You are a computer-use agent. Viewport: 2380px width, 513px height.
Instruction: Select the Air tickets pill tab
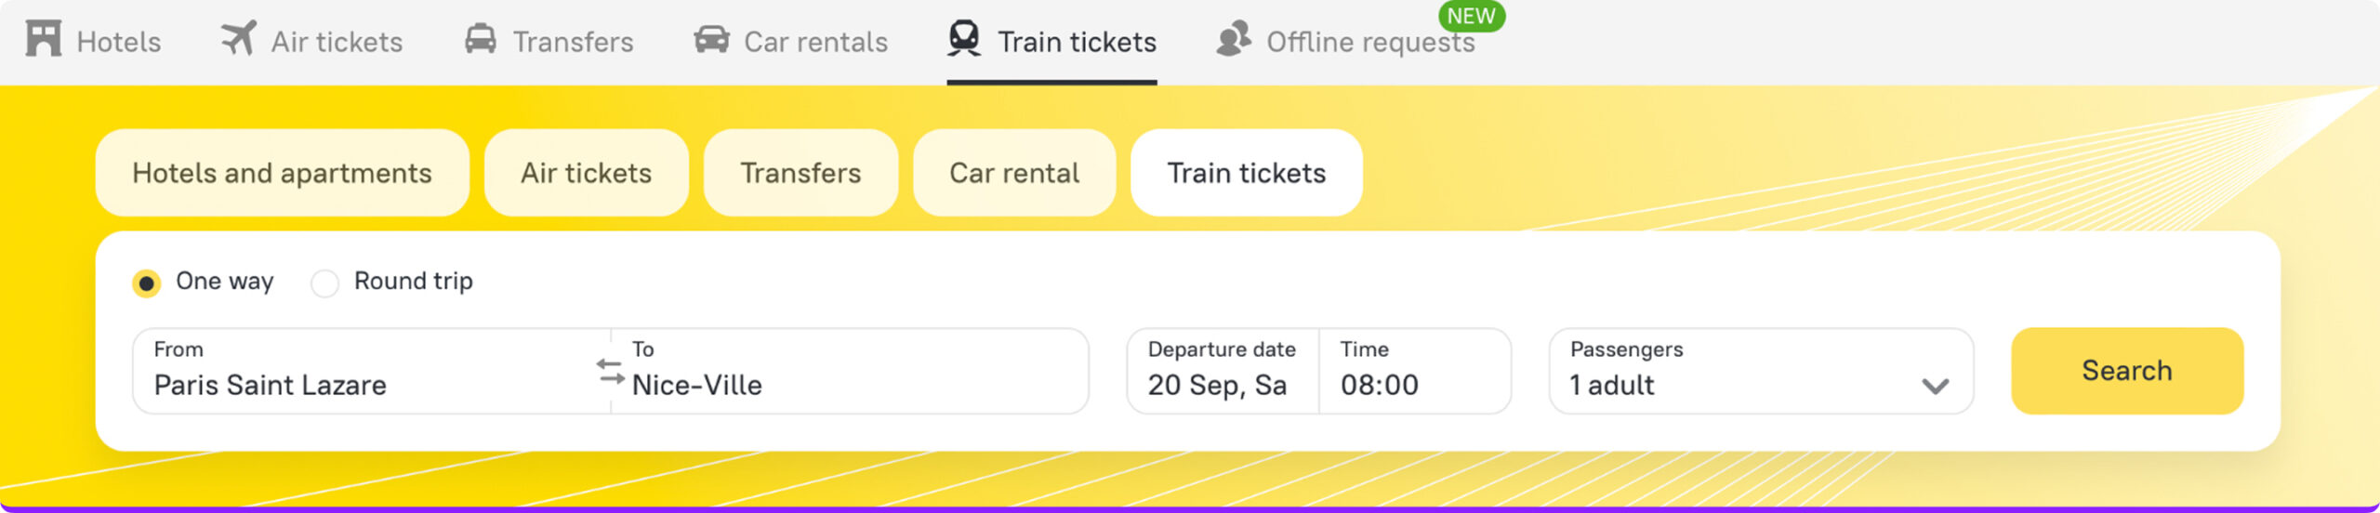coord(586,173)
